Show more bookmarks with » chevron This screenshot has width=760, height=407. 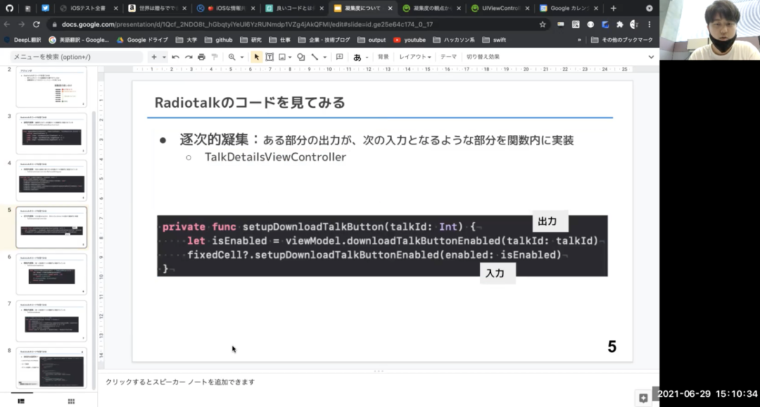click(579, 39)
